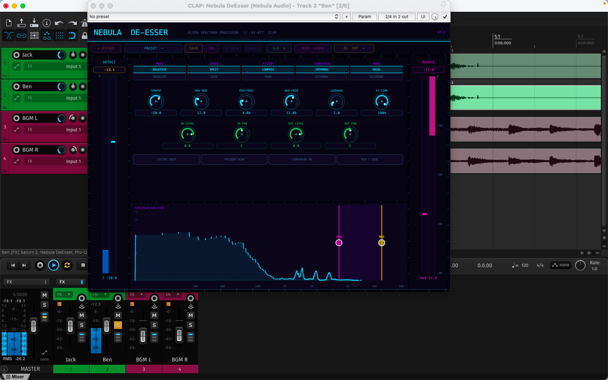Click the New Project toolbar icon

coord(9,23)
